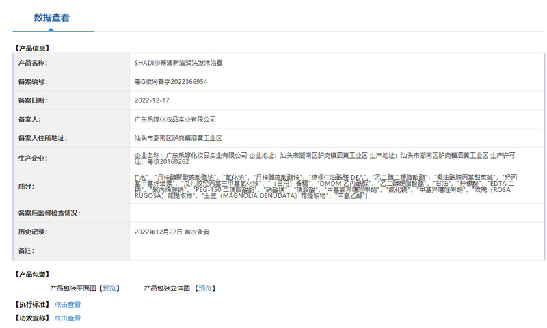Click the 生产企业 details text

point(325,159)
